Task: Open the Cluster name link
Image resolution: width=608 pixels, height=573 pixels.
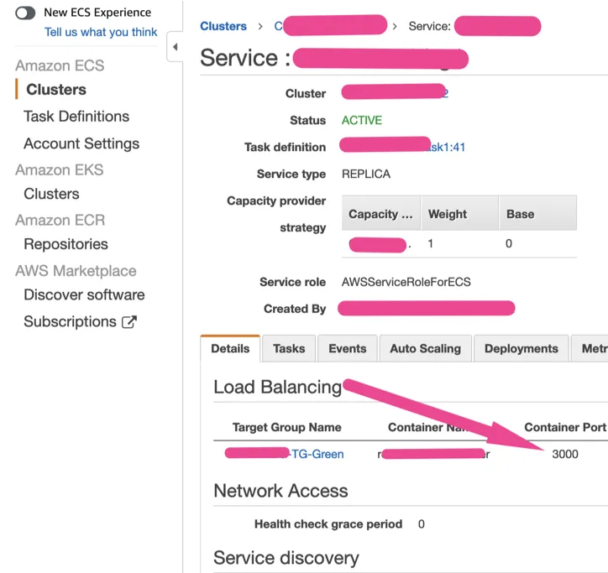Action: tap(395, 92)
